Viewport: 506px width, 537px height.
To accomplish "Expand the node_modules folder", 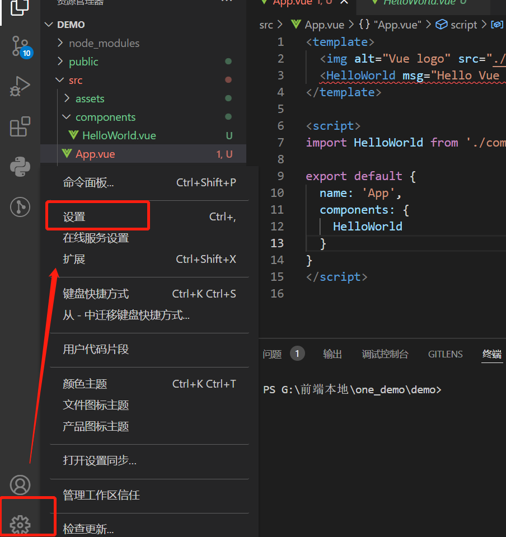I will pyautogui.click(x=60, y=43).
